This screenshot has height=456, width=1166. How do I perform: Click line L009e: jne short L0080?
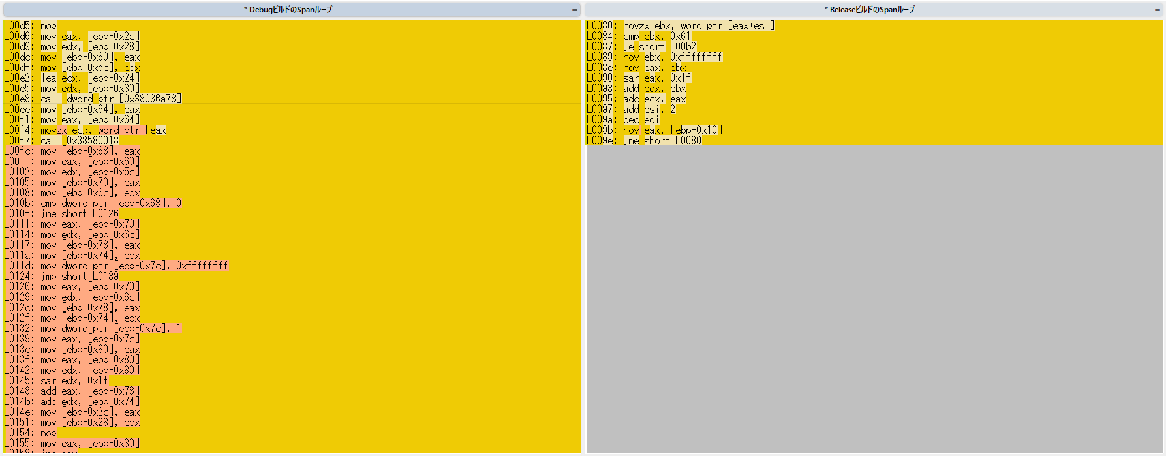point(644,141)
